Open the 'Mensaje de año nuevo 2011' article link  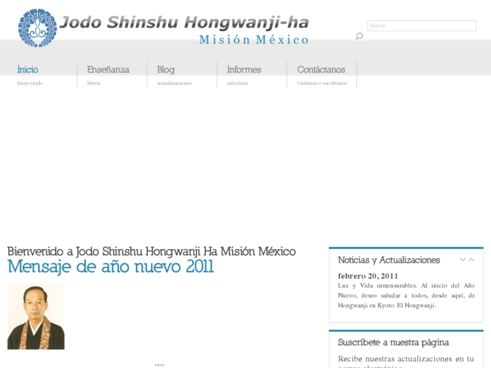click(x=111, y=267)
